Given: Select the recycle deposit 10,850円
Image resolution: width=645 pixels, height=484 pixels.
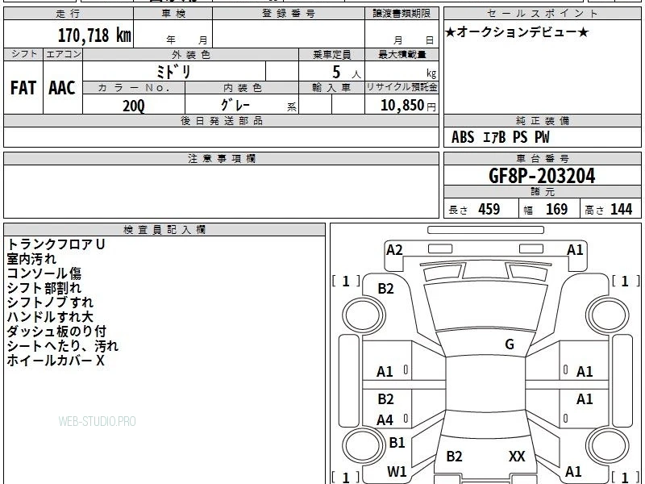Looking at the screenshot, I should pyautogui.click(x=408, y=106).
